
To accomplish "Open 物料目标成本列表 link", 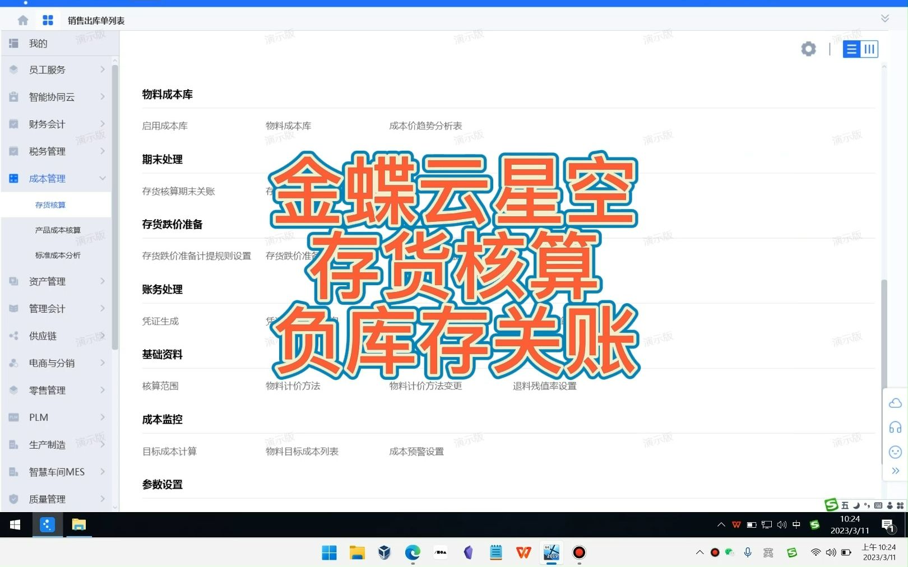I will coord(302,452).
